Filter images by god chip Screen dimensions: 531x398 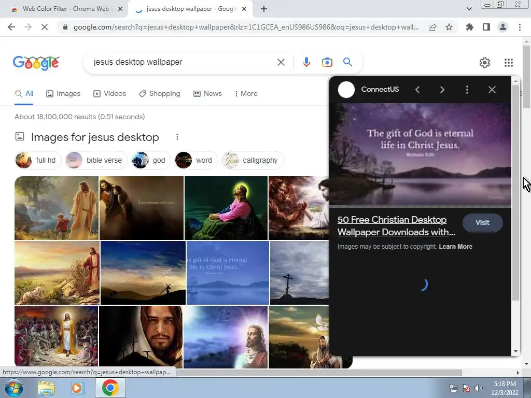coord(151,160)
